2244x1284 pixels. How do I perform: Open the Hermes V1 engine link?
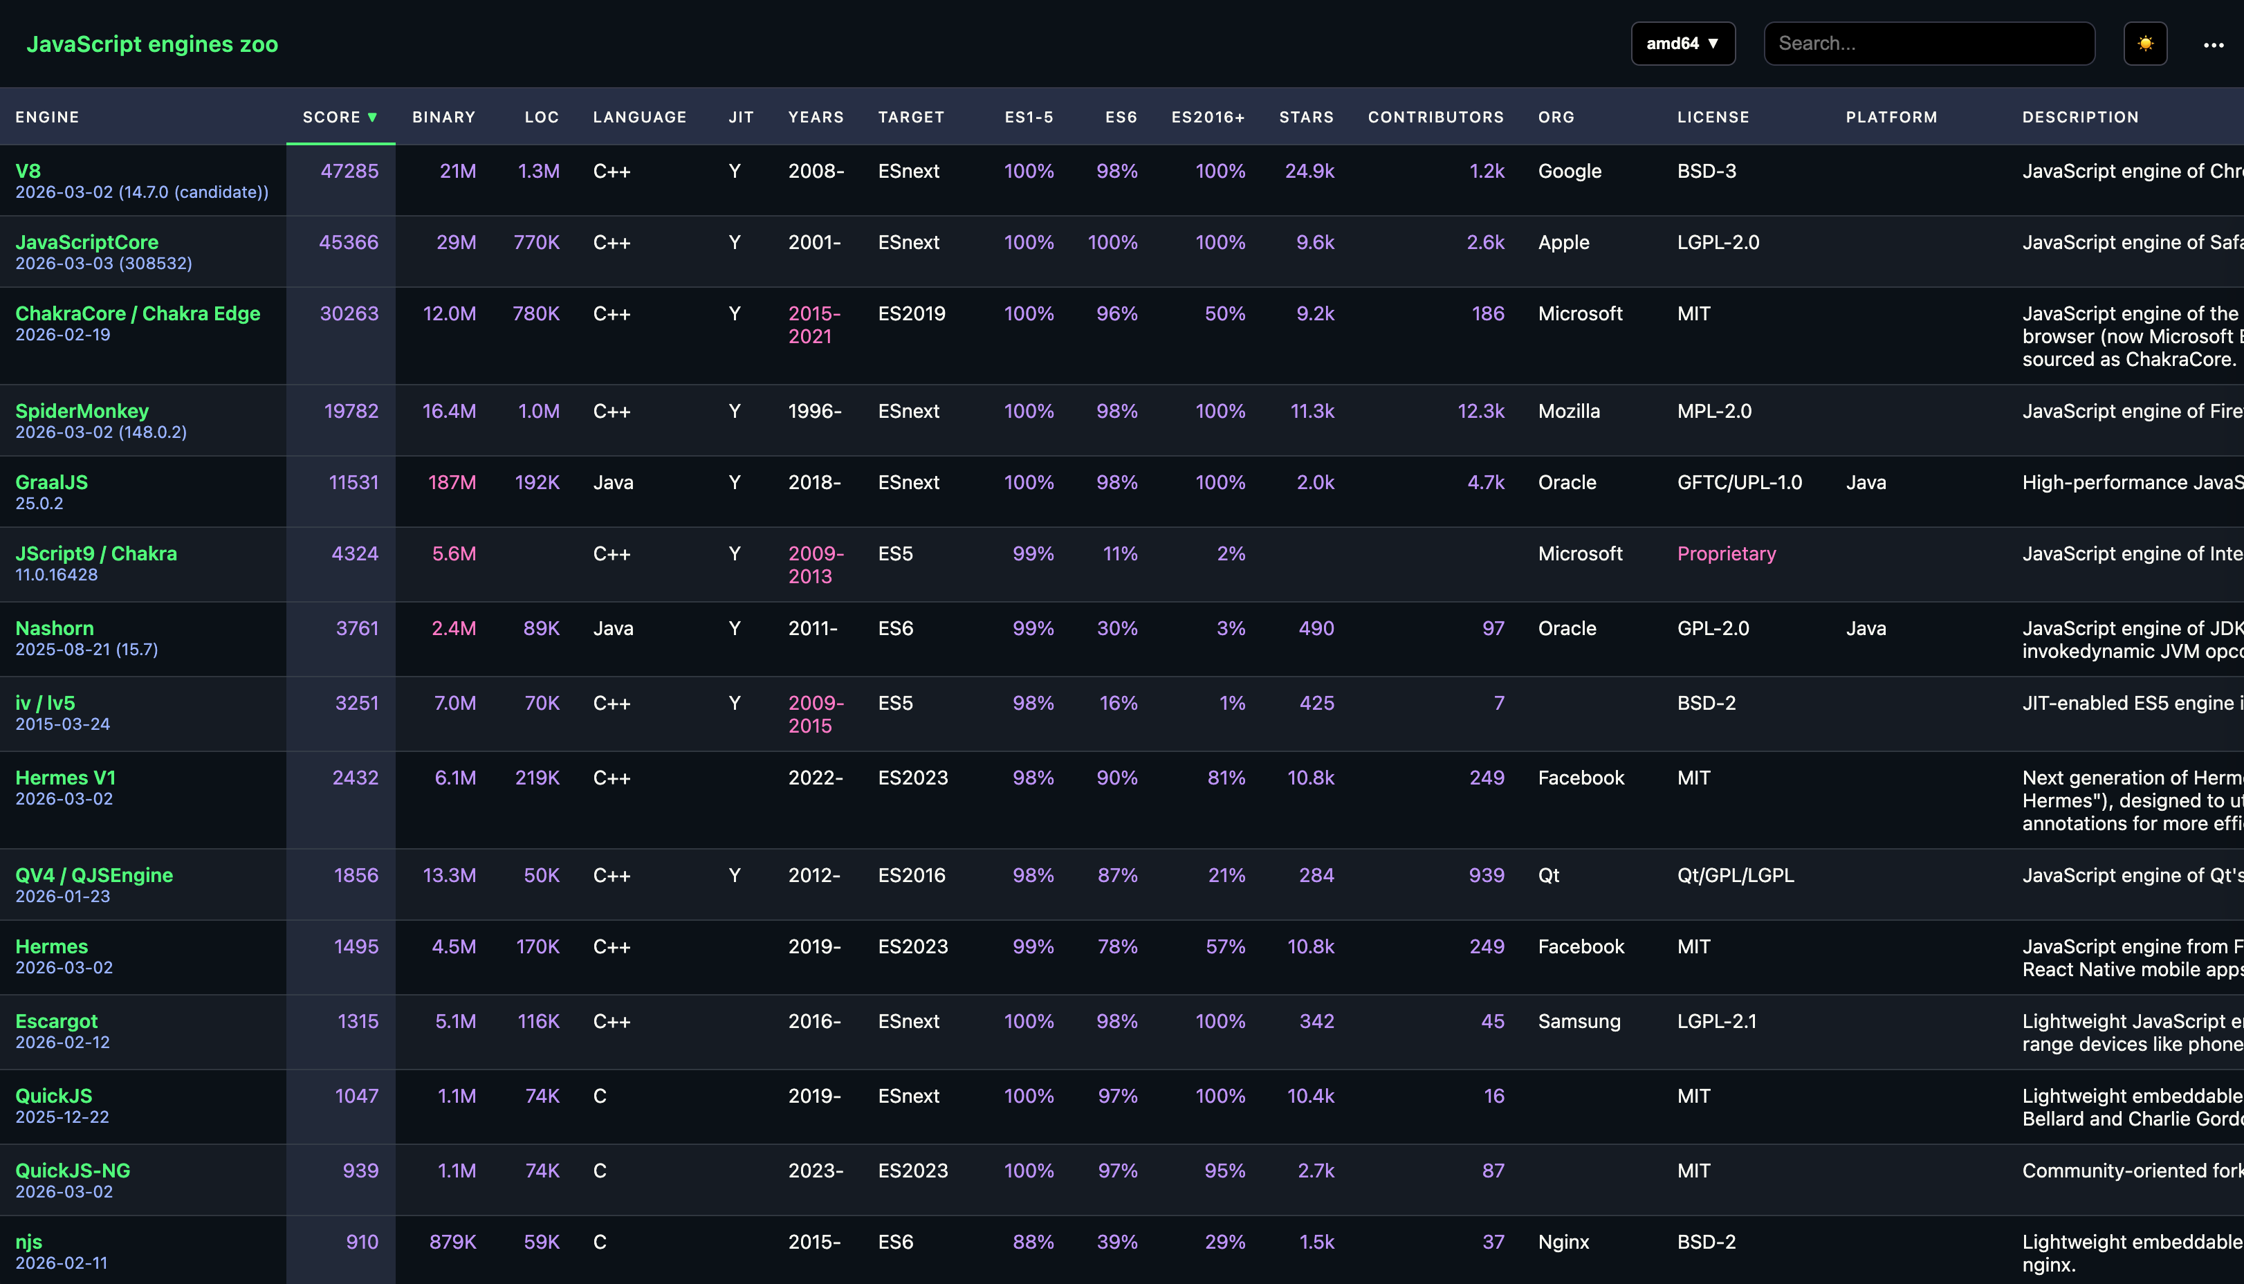pyautogui.click(x=65, y=778)
